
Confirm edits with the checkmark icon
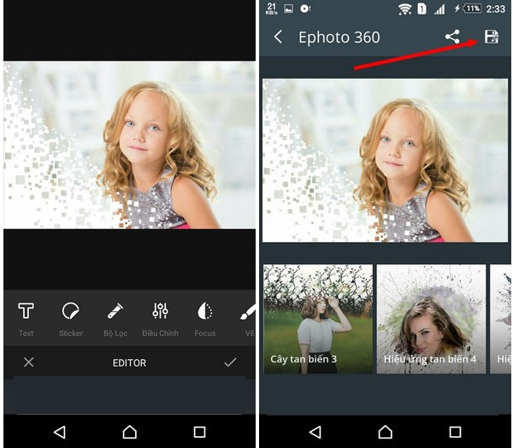[x=229, y=363]
